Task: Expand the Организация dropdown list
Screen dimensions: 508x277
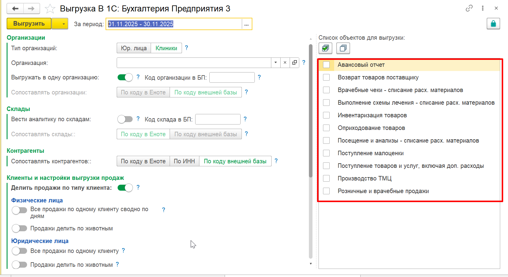Action: [x=276, y=63]
